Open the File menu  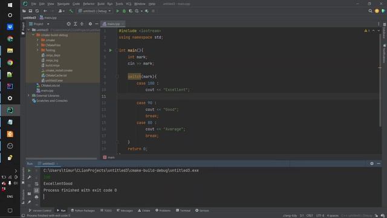point(34,4)
